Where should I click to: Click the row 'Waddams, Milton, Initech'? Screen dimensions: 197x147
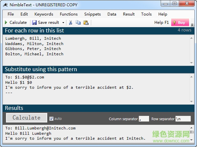point(34,44)
